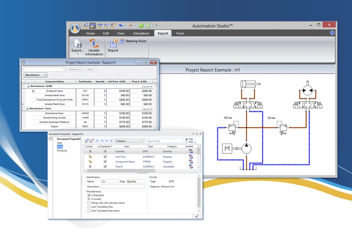Select the Filter radio button

tap(187, 139)
